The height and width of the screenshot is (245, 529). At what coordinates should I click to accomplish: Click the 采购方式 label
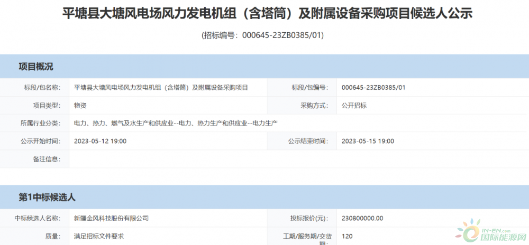(x=314, y=106)
